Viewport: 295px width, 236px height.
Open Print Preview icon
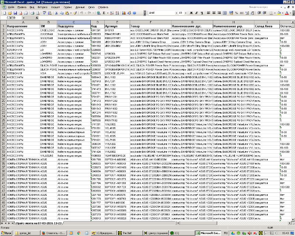click(38, 13)
